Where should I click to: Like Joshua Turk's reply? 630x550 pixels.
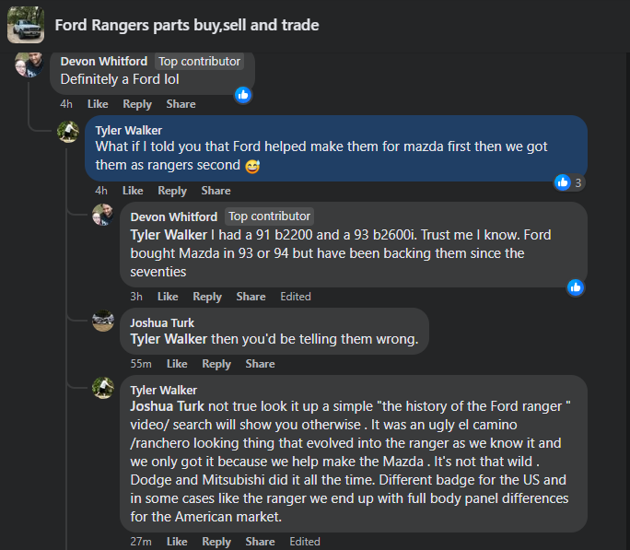click(x=176, y=364)
